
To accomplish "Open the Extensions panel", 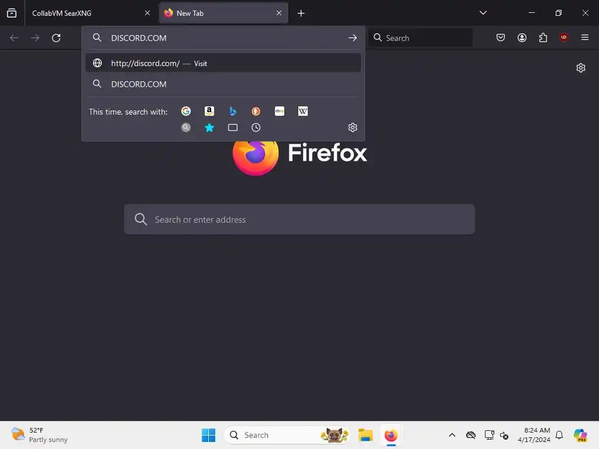I will point(543,37).
